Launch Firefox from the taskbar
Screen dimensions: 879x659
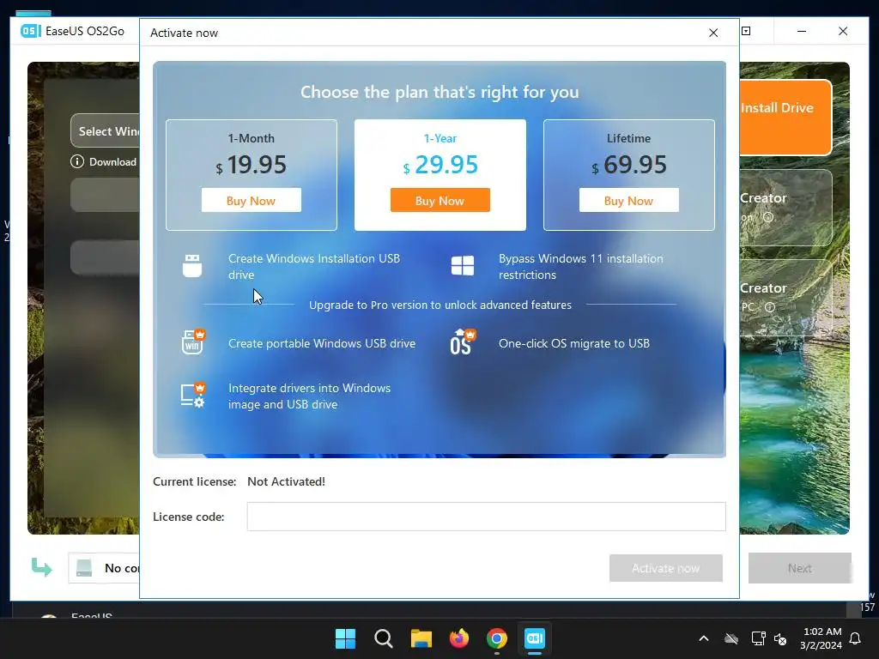(459, 638)
